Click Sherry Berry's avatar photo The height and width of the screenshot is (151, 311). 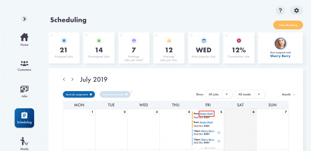(x=280, y=43)
